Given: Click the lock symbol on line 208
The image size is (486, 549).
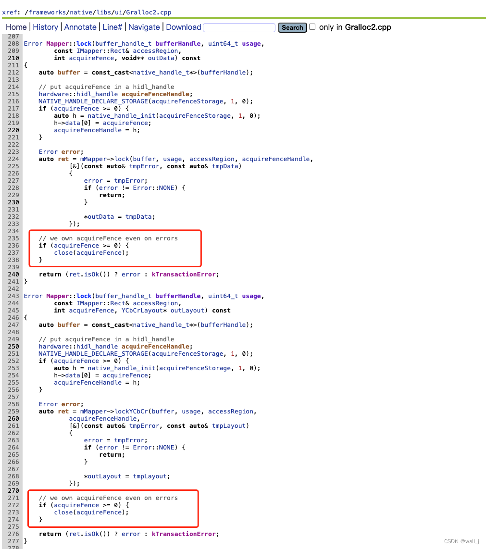Looking at the screenshot, I should 84,43.
